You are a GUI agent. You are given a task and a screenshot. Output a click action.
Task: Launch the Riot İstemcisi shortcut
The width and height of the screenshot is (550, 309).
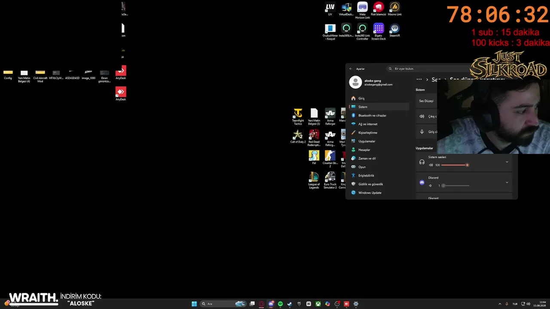pyautogui.click(x=379, y=9)
